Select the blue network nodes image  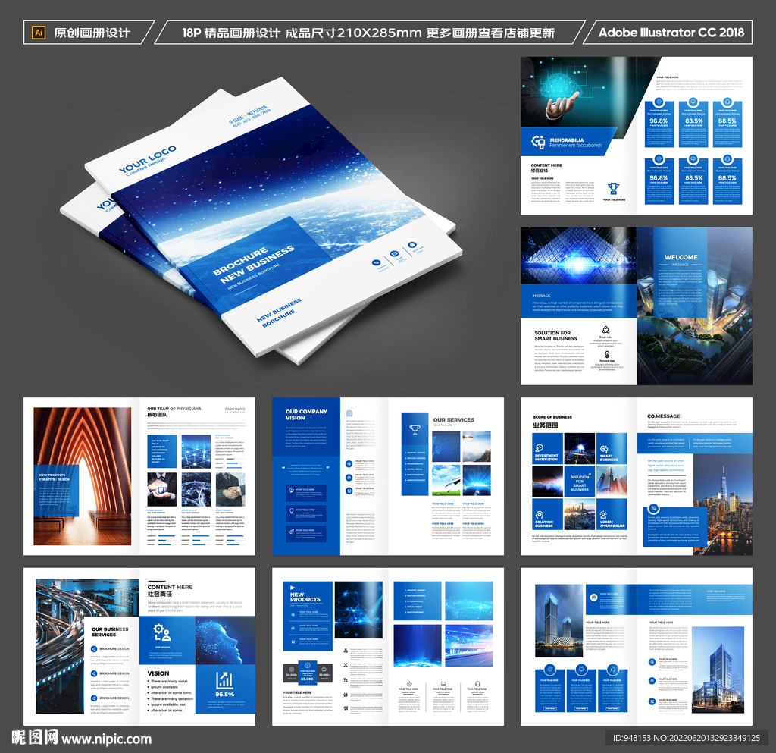(x=358, y=610)
